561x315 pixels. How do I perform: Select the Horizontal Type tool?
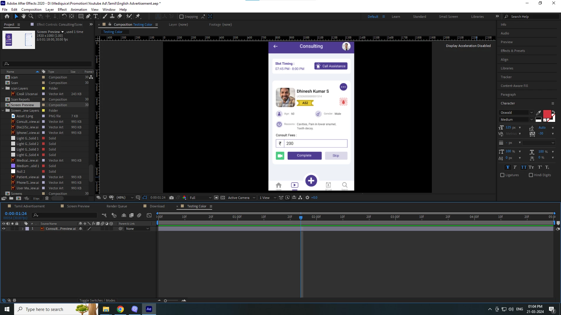coord(96,16)
